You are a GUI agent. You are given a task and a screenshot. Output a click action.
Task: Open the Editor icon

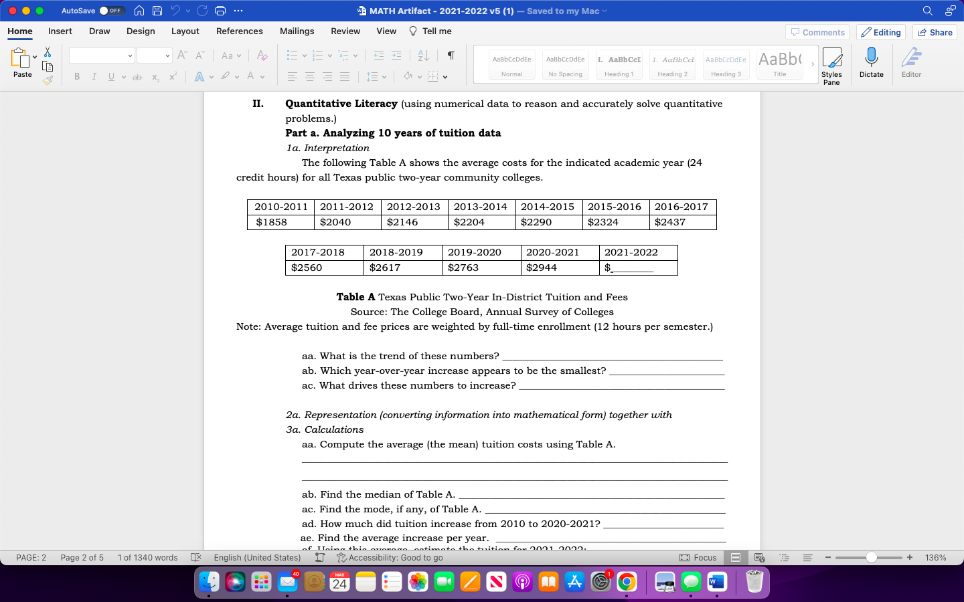point(911,60)
